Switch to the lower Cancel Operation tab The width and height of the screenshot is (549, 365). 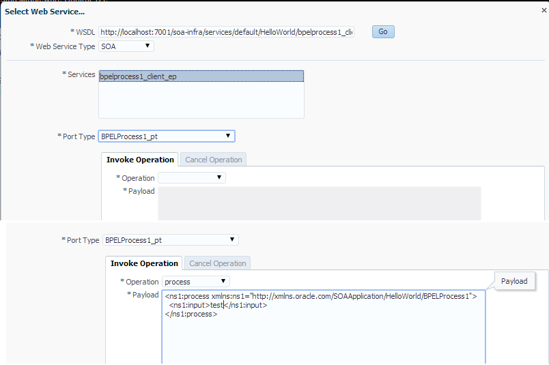217,263
